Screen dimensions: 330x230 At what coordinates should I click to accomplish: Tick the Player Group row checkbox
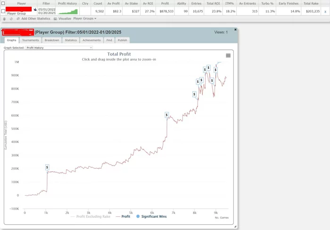pos(3,11)
